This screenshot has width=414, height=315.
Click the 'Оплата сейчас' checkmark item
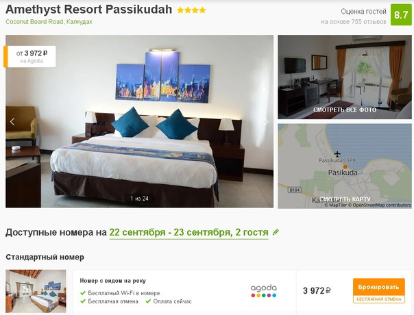tap(169, 301)
